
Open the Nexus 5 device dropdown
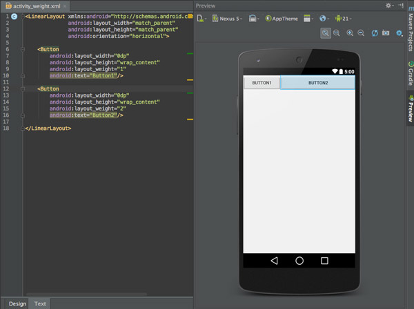point(228,19)
